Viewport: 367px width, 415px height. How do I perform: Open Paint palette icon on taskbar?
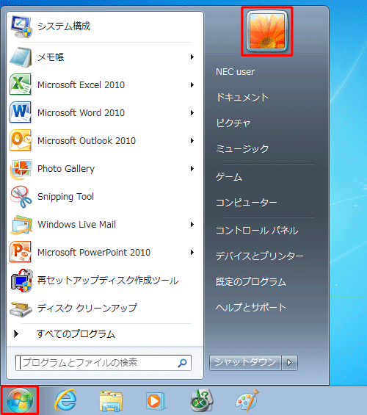pyautogui.click(x=247, y=400)
